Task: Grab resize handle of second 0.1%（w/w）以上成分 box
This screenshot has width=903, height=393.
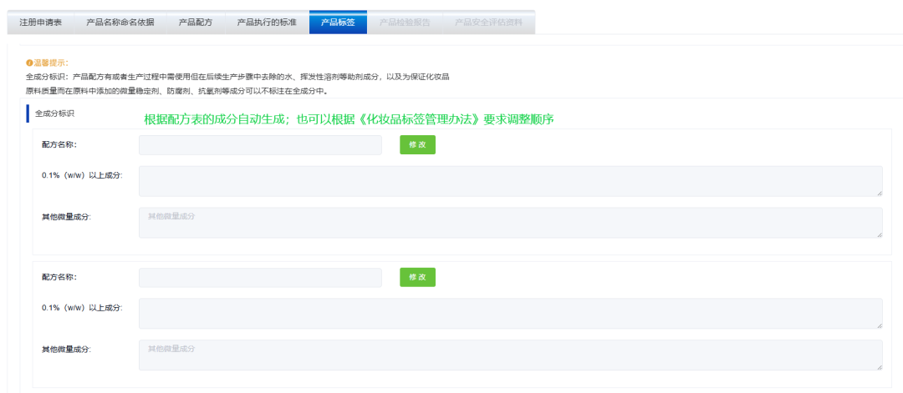Action: pos(879,325)
